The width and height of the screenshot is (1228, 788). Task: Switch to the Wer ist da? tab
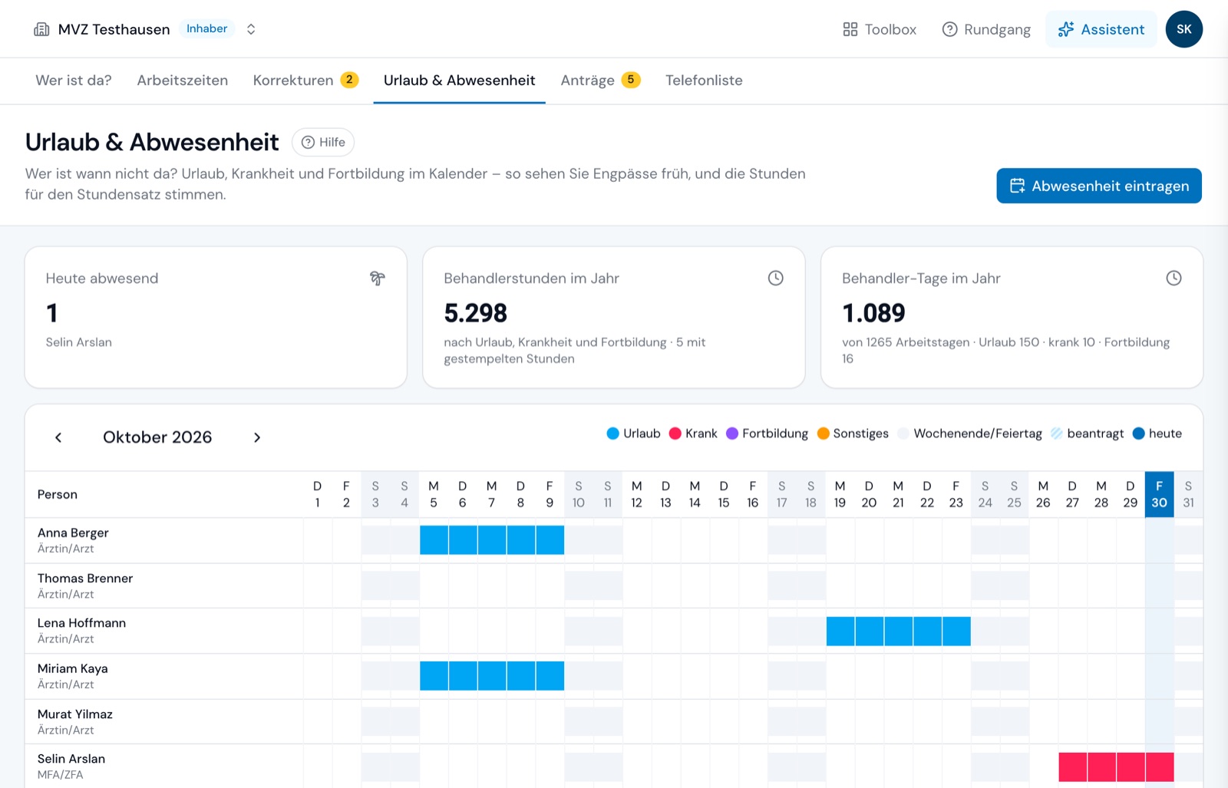(x=74, y=81)
